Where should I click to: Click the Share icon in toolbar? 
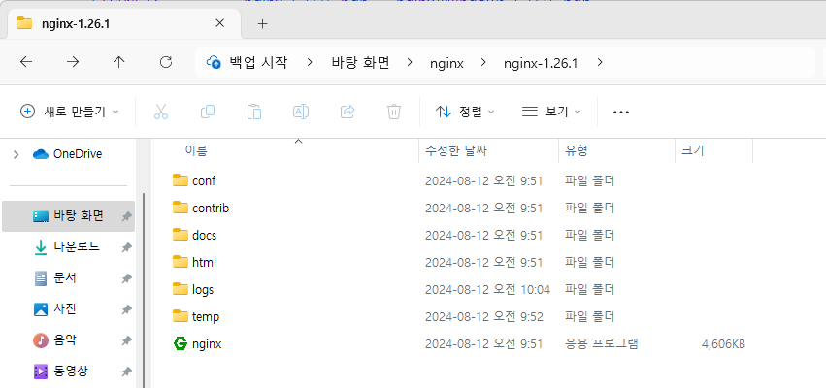347,112
